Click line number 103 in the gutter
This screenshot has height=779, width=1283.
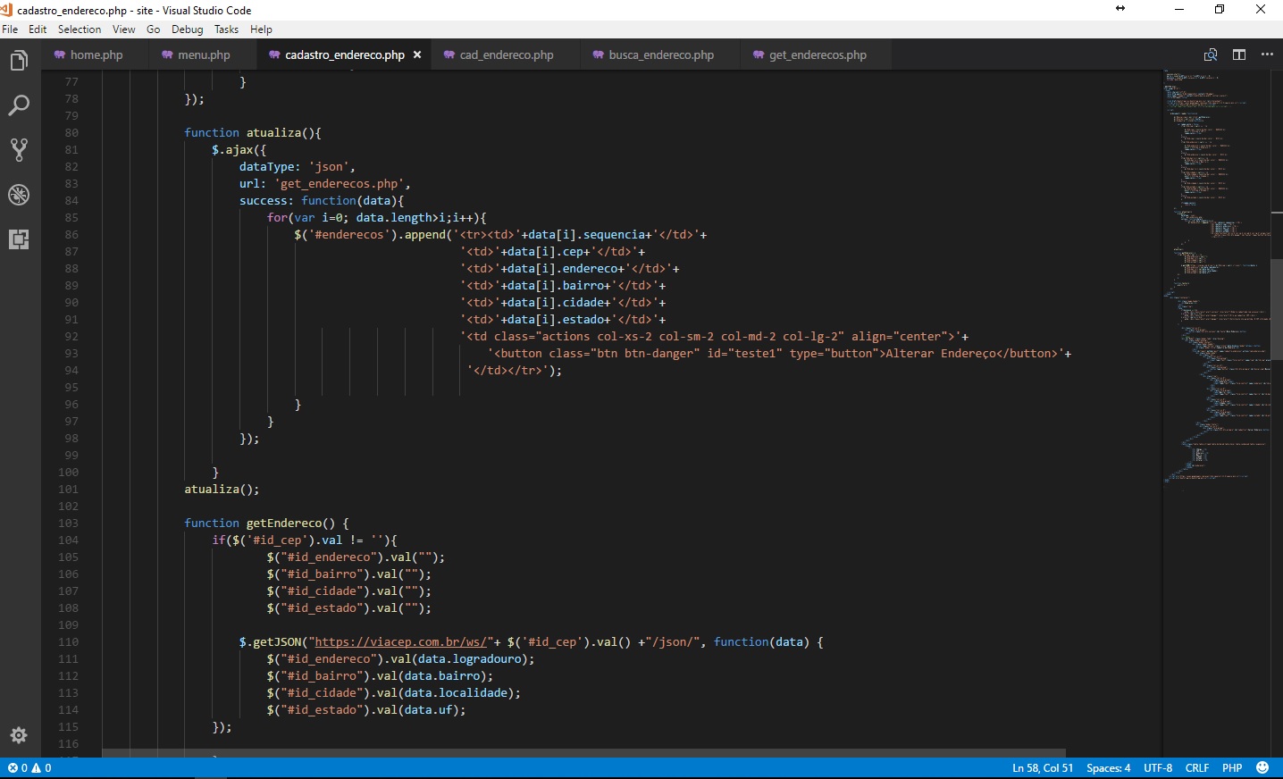click(x=68, y=523)
